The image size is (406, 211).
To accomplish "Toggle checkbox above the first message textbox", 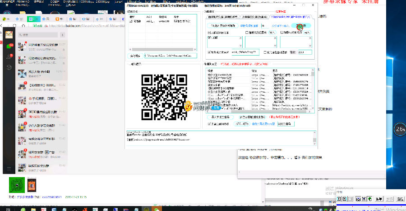I will (x=209, y=33).
